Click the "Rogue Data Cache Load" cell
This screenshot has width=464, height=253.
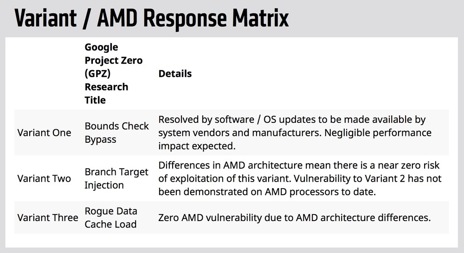pos(110,217)
